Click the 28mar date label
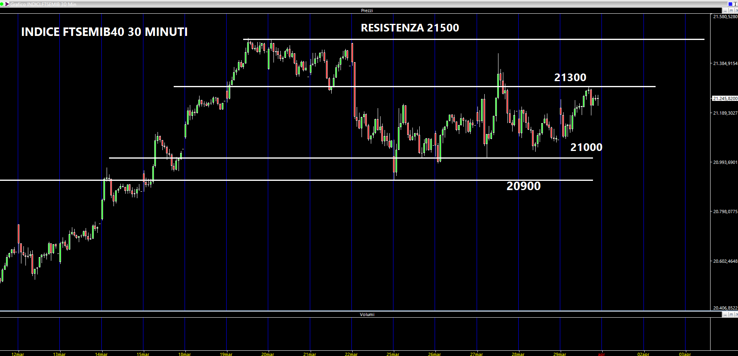Image resolution: width=738 pixels, height=356 pixels. point(518,354)
